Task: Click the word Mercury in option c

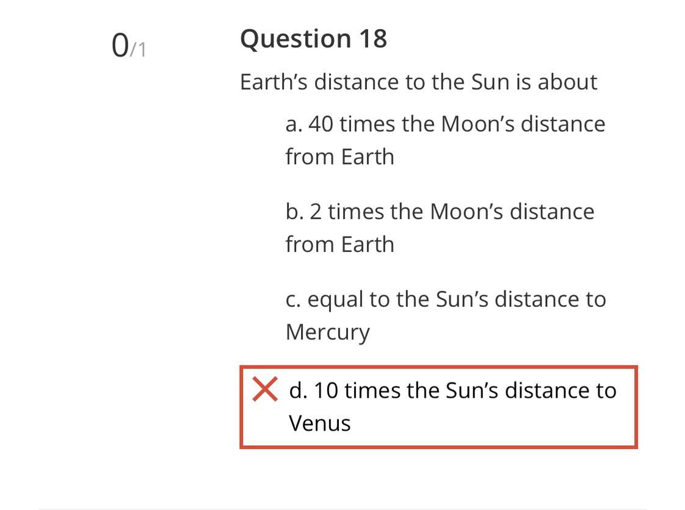Action: point(327,332)
